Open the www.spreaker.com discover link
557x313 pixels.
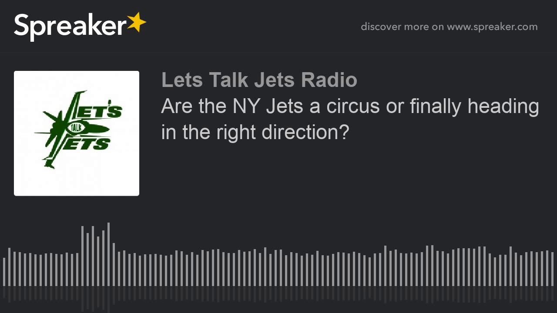point(492,27)
